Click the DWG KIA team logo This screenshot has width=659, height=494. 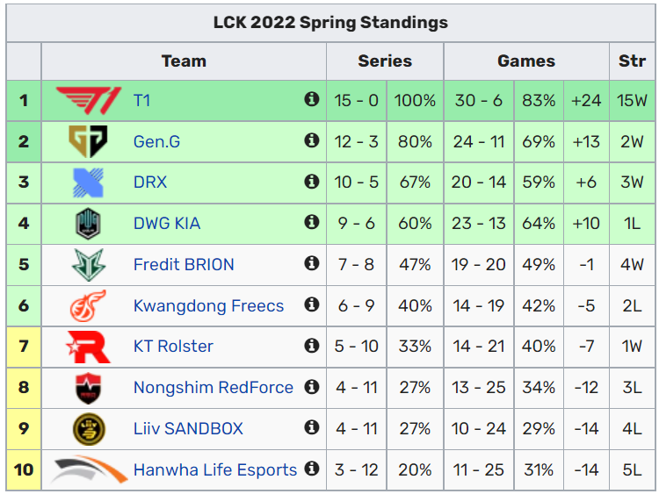pos(88,223)
